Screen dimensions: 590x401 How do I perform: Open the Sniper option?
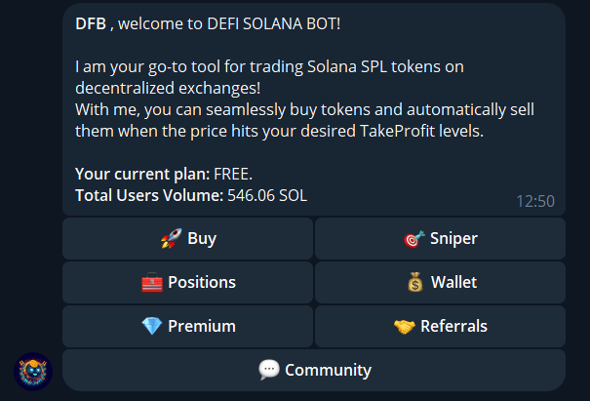(440, 238)
